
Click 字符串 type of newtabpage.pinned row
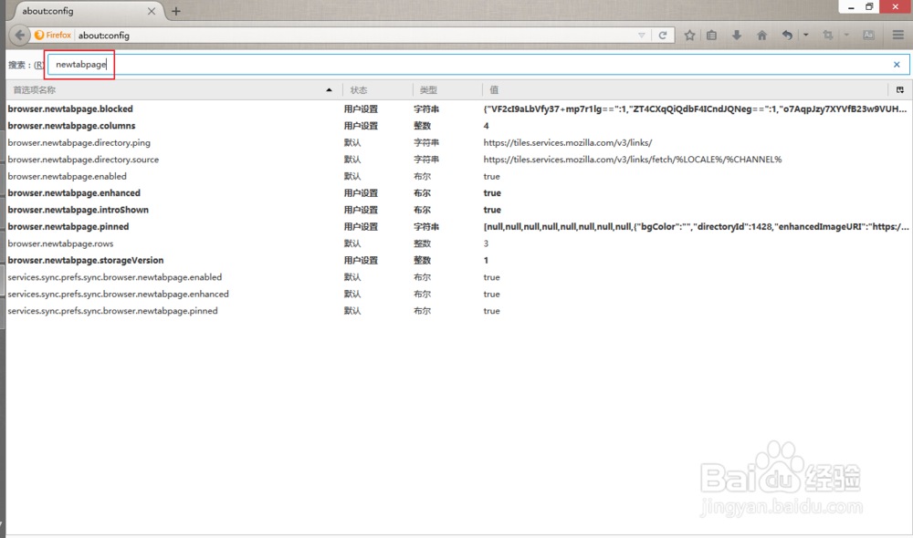tap(426, 227)
